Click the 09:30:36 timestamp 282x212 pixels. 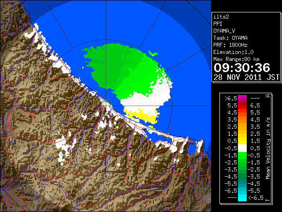point(242,68)
